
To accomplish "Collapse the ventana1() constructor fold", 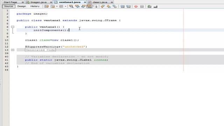I will pyautogui.click(x=13, y=27).
